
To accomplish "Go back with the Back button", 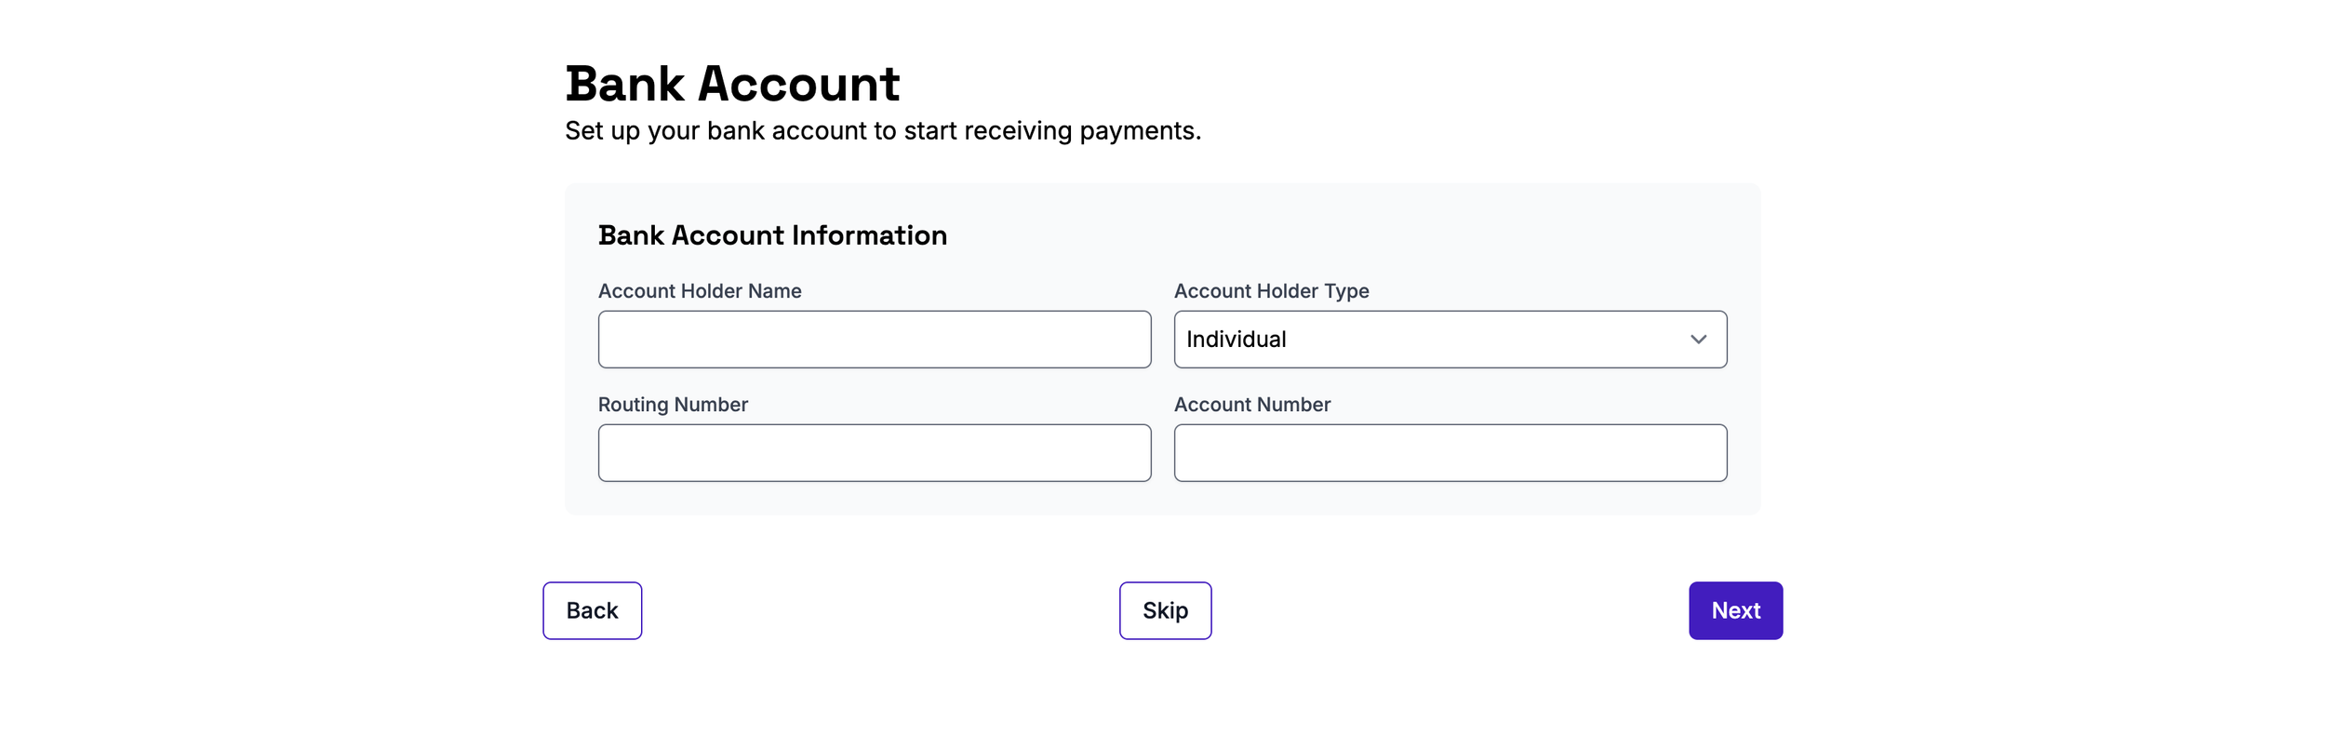I will tap(593, 610).
